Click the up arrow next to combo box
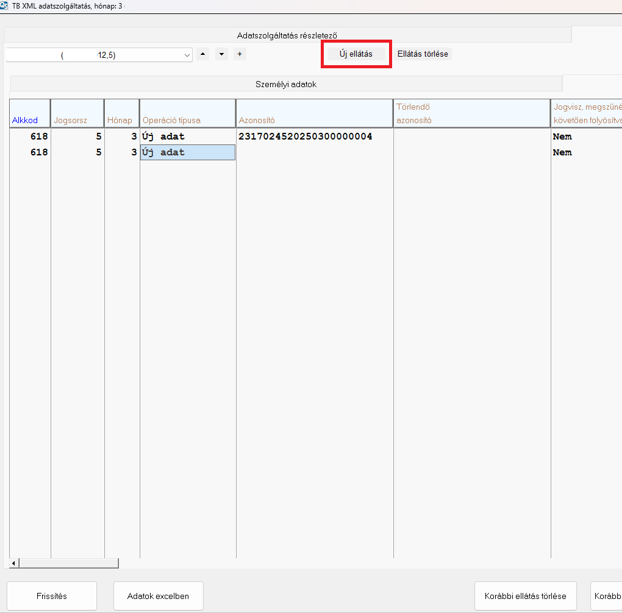 pos(203,54)
